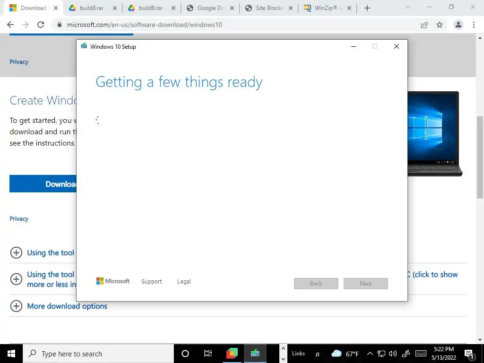Image resolution: width=484 pixels, height=363 pixels.
Task: Close the Windows 10 Setup window
Action: point(397,46)
